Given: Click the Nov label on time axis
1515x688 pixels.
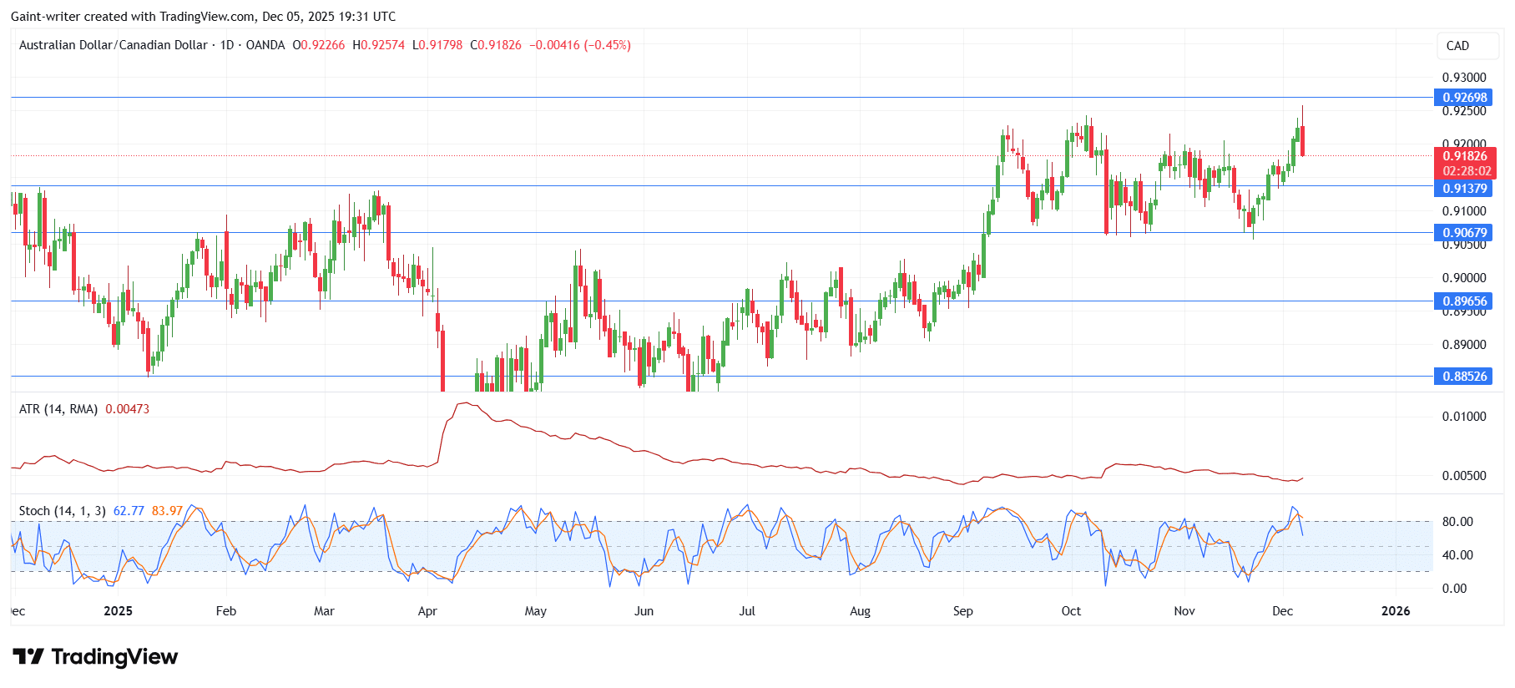Looking at the screenshot, I should pos(1184,611).
